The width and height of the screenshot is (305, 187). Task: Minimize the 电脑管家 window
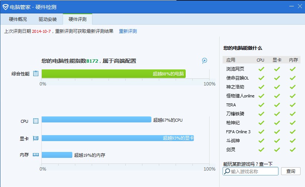point(291,6)
